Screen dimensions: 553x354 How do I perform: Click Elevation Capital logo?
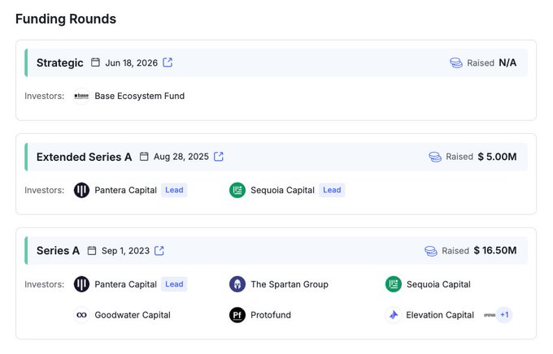tap(394, 315)
